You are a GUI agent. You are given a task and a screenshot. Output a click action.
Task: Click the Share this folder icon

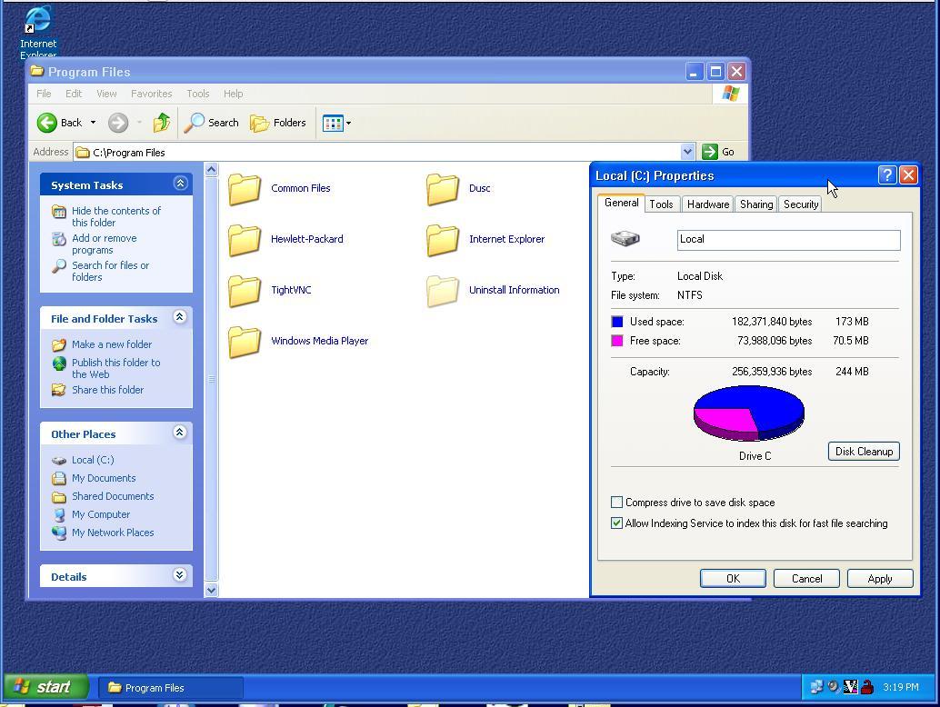point(59,390)
